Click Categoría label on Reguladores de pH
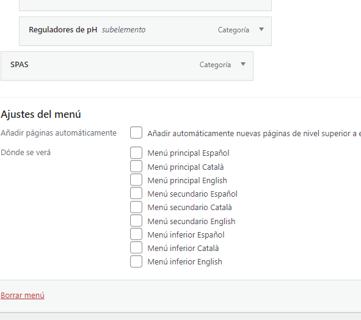Screen dimensions: 361x320 pyautogui.click(x=233, y=30)
